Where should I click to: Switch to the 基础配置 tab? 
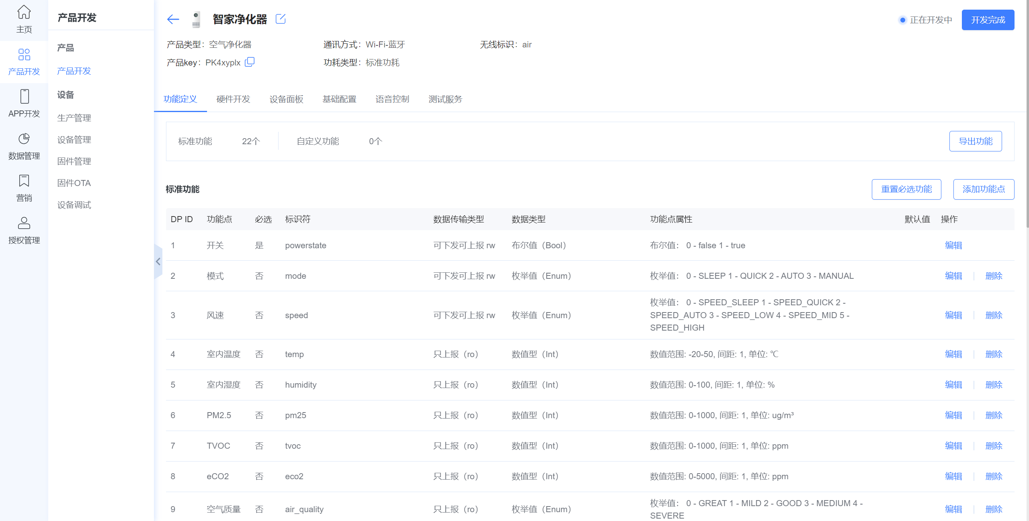(x=339, y=99)
